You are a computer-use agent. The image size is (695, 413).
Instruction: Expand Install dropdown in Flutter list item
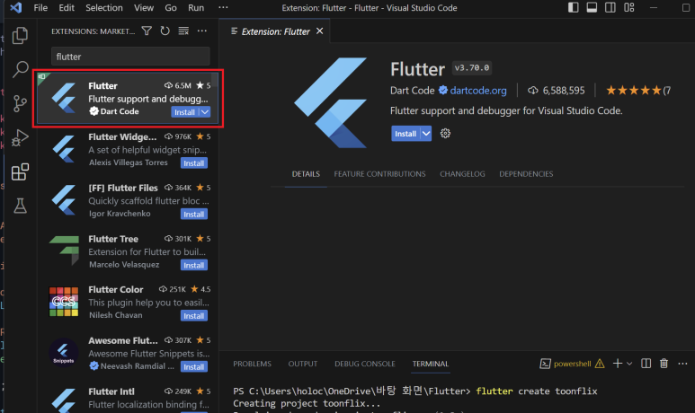click(205, 112)
